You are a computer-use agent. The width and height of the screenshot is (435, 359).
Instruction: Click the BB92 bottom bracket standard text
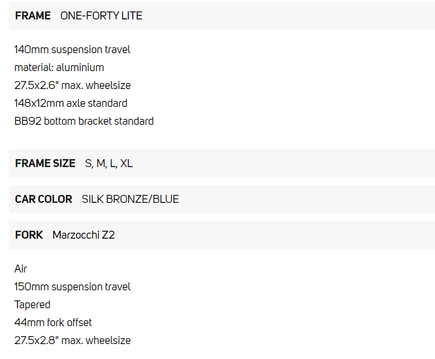[x=84, y=121]
